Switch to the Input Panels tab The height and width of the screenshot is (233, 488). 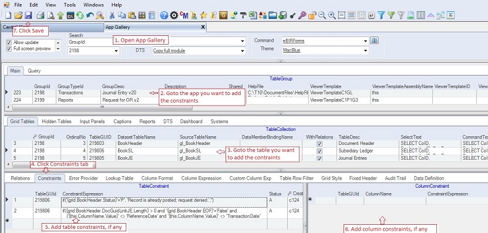[x=92, y=121]
